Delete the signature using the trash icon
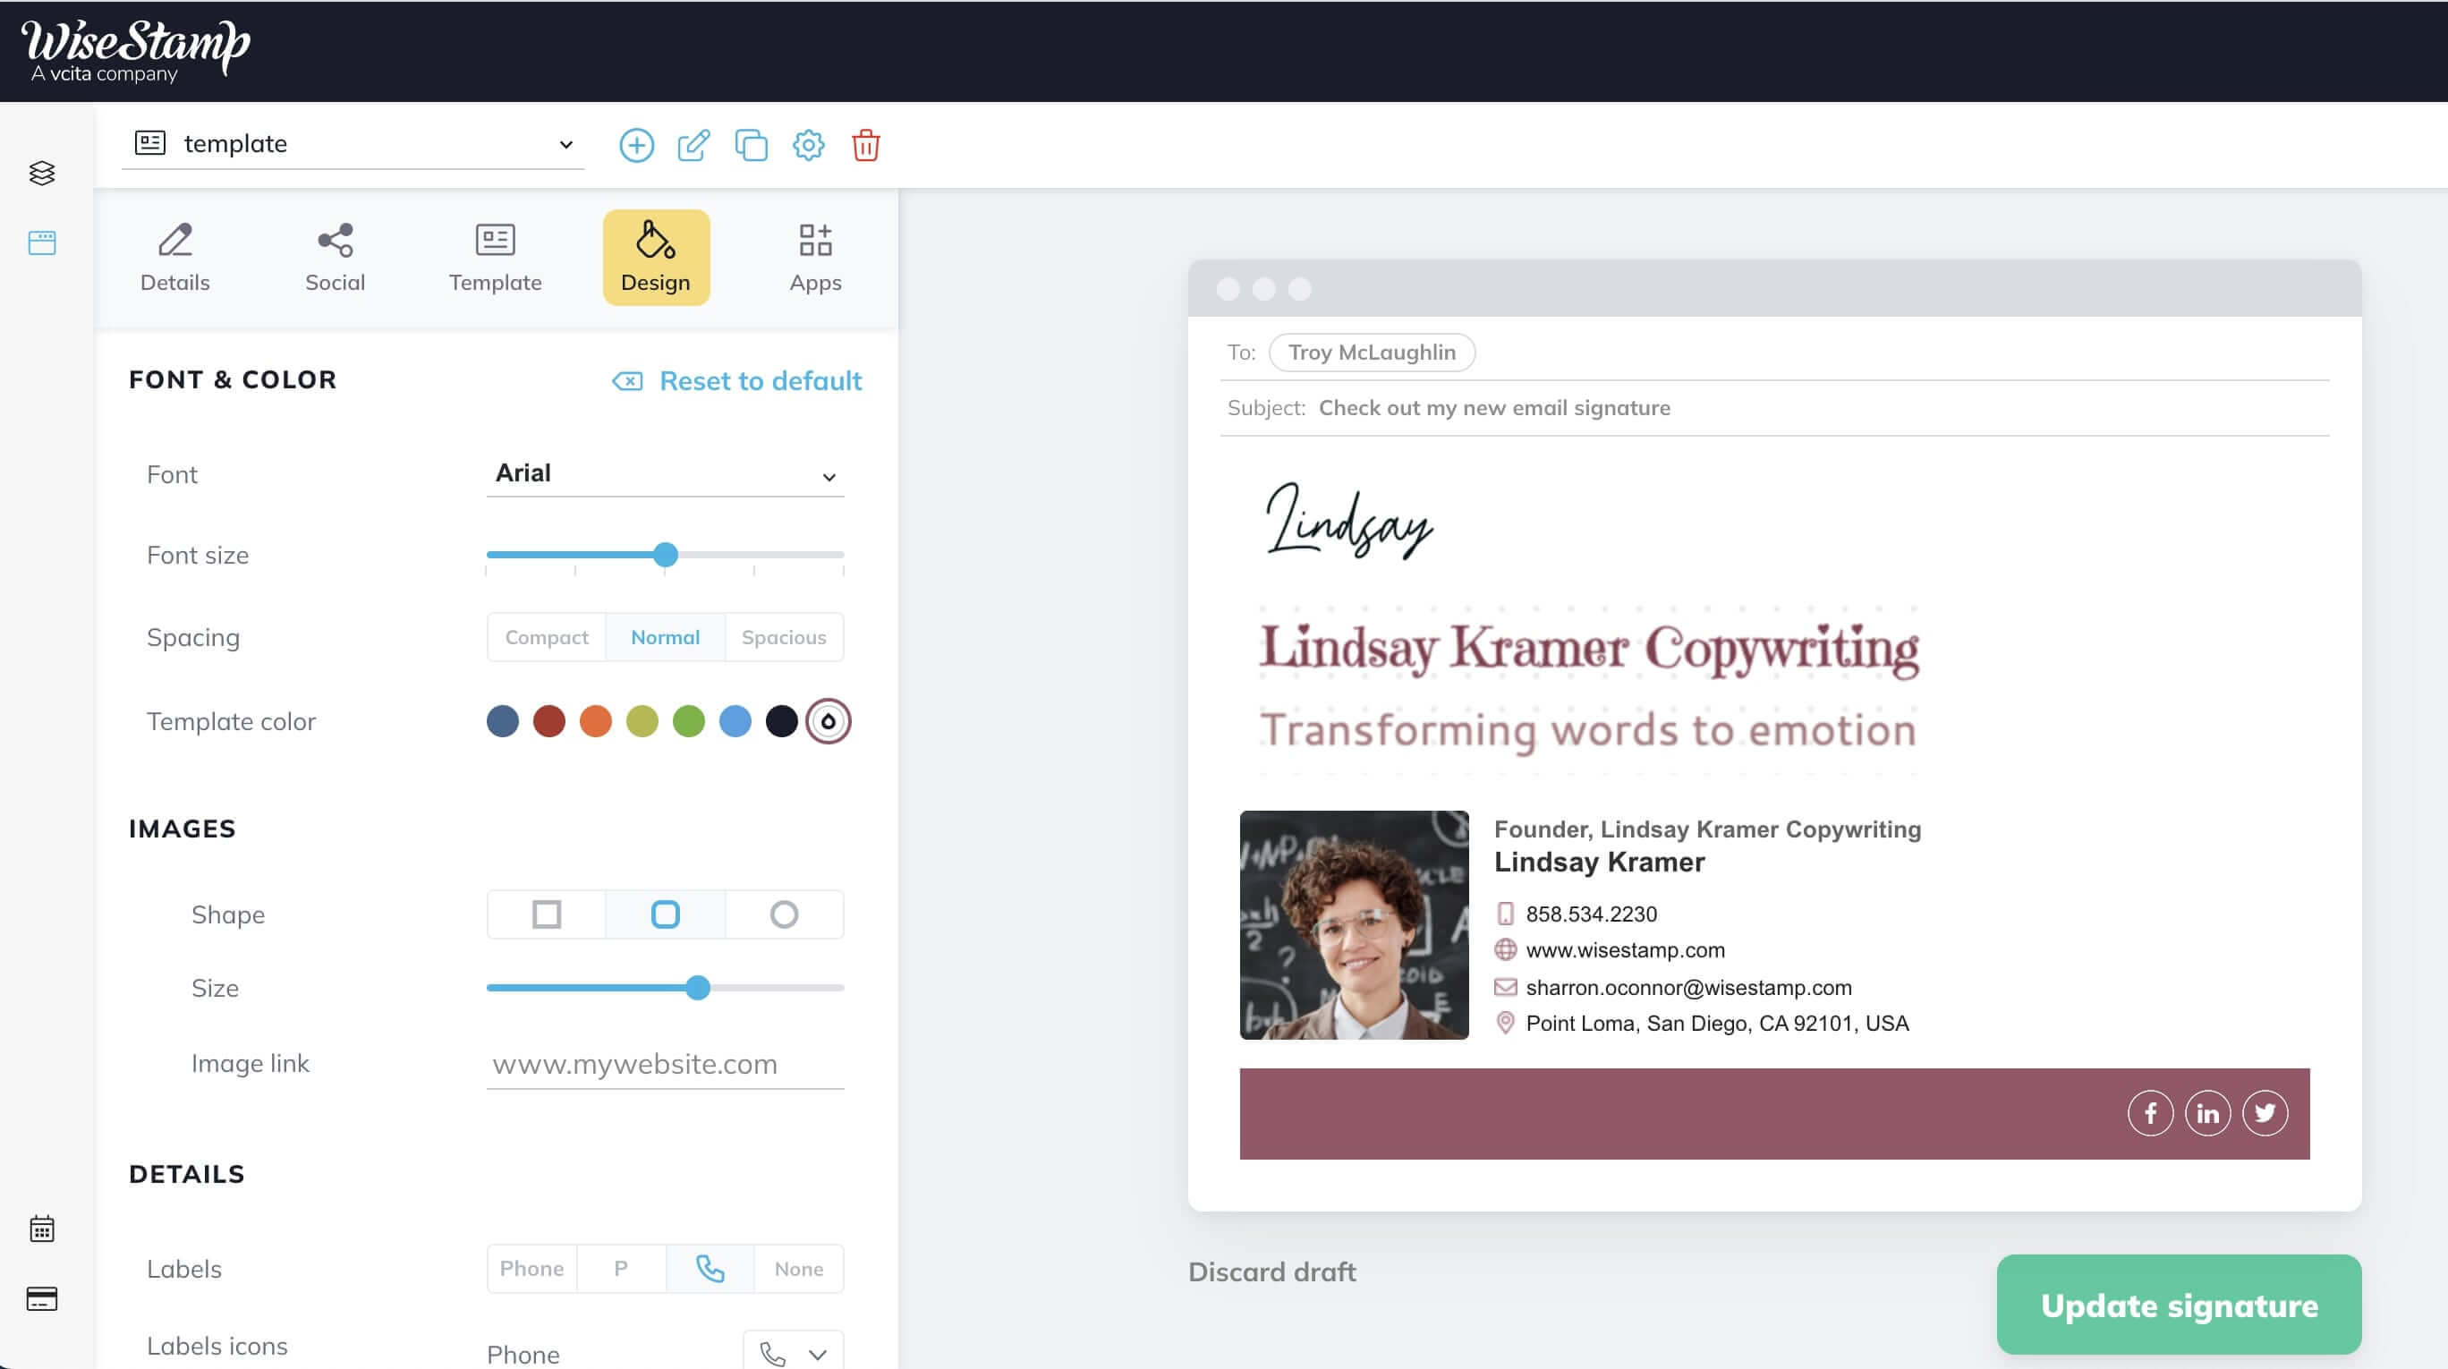 [x=865, y=145]
